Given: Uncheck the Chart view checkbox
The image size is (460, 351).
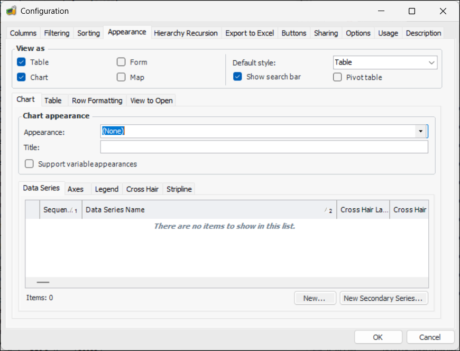Looking at the screenshot, I should 21,77.
